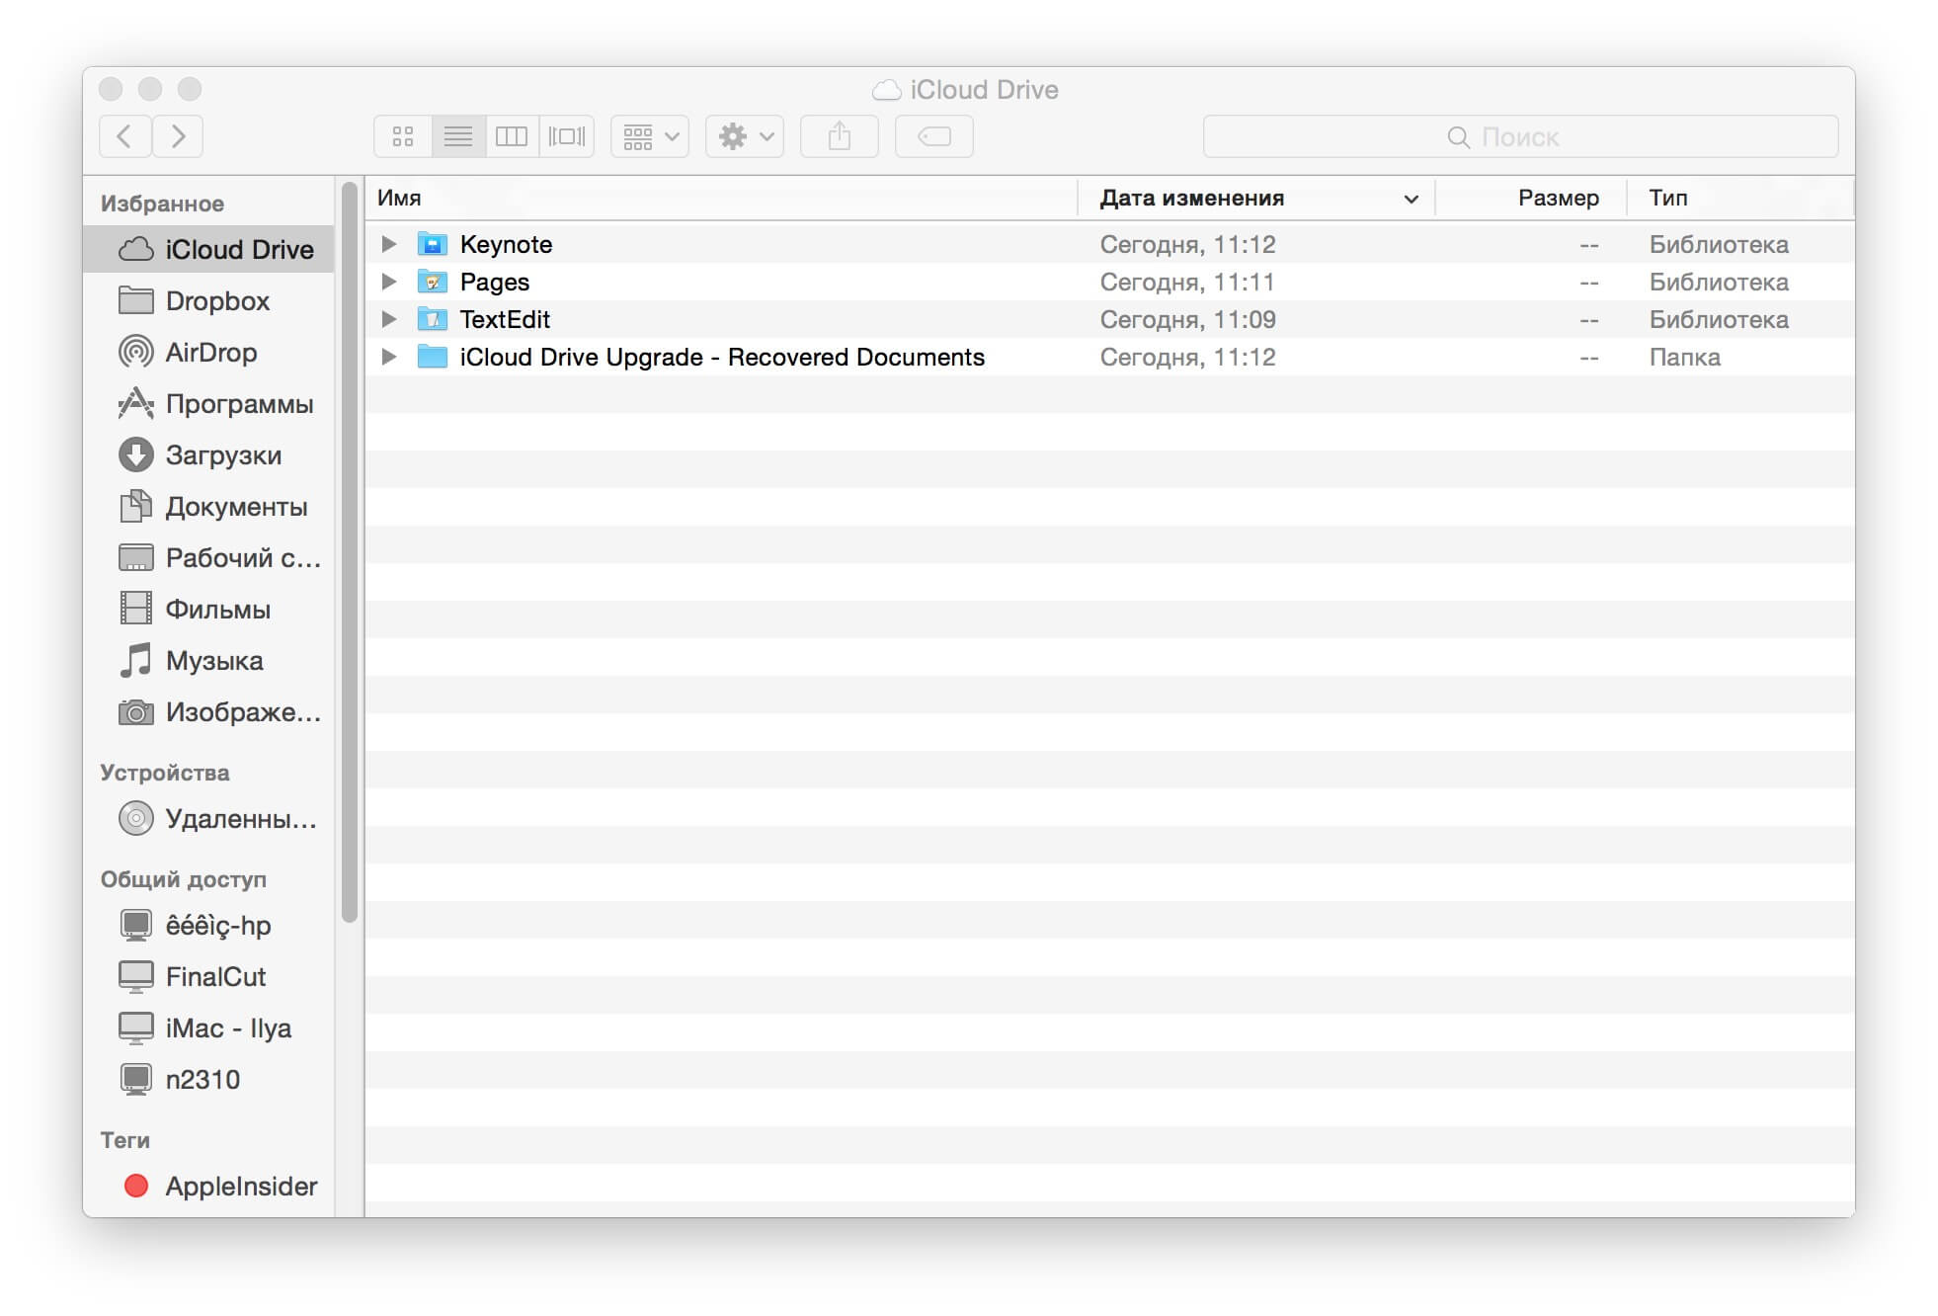The height and width of the screenshot is (1316, 1938).
Task: Expand the Keynote library folder
Action: coord(388,244)
